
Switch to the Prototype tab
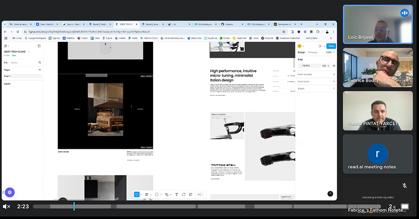tap(313, 52)
